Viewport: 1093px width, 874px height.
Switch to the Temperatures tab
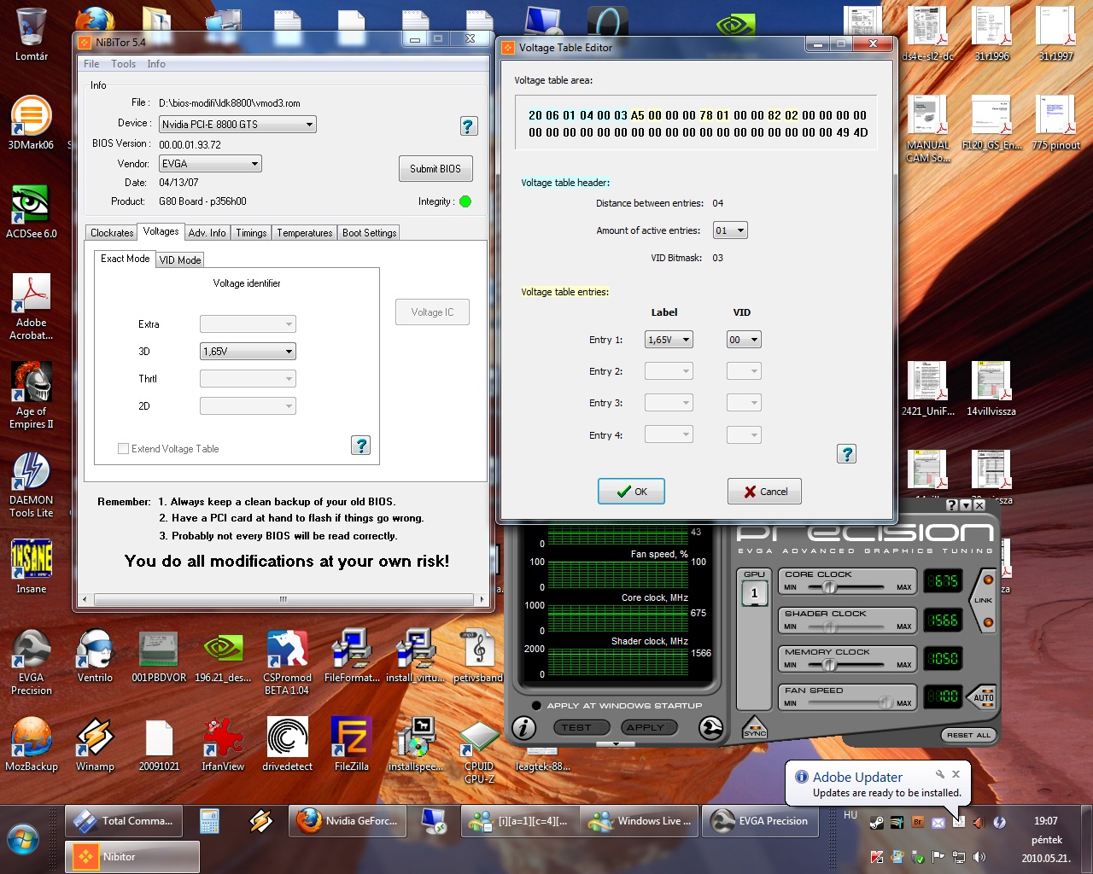[x=305, y=233]
